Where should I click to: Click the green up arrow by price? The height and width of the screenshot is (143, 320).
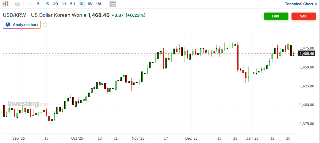pos(85,15)
